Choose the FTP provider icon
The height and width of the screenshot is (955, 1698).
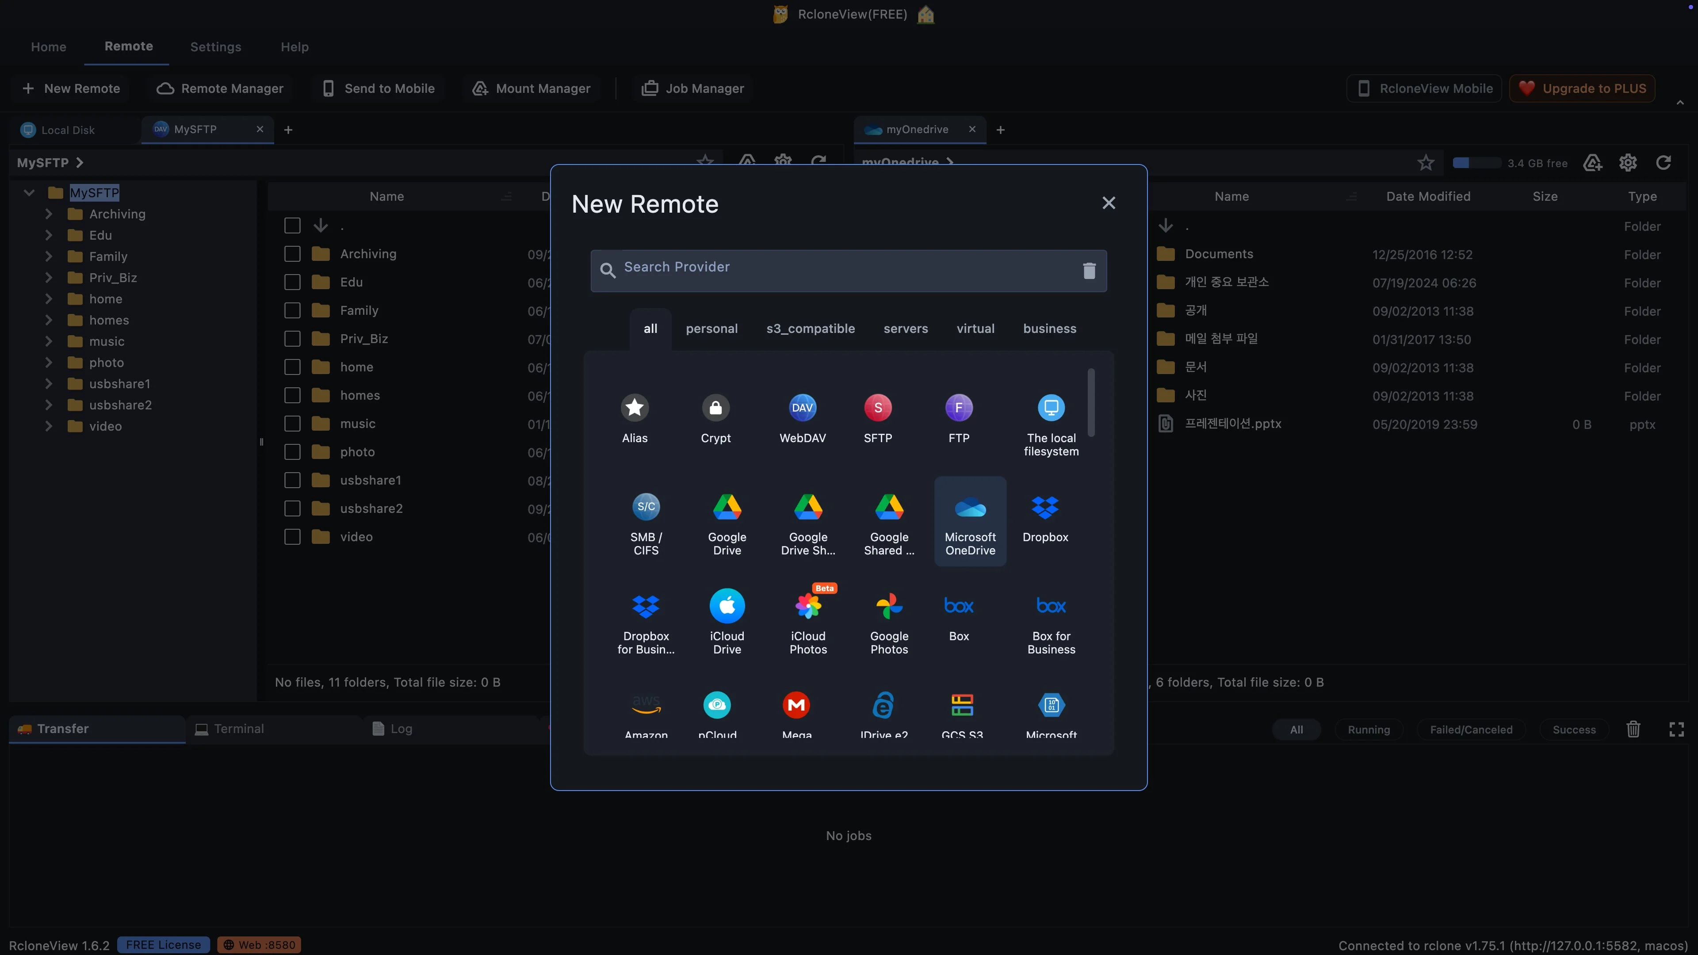[x=958, y=408]
